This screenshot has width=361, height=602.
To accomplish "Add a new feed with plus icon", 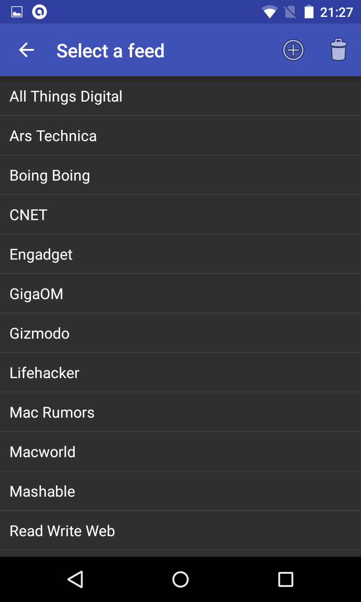I will pos(293,50).
